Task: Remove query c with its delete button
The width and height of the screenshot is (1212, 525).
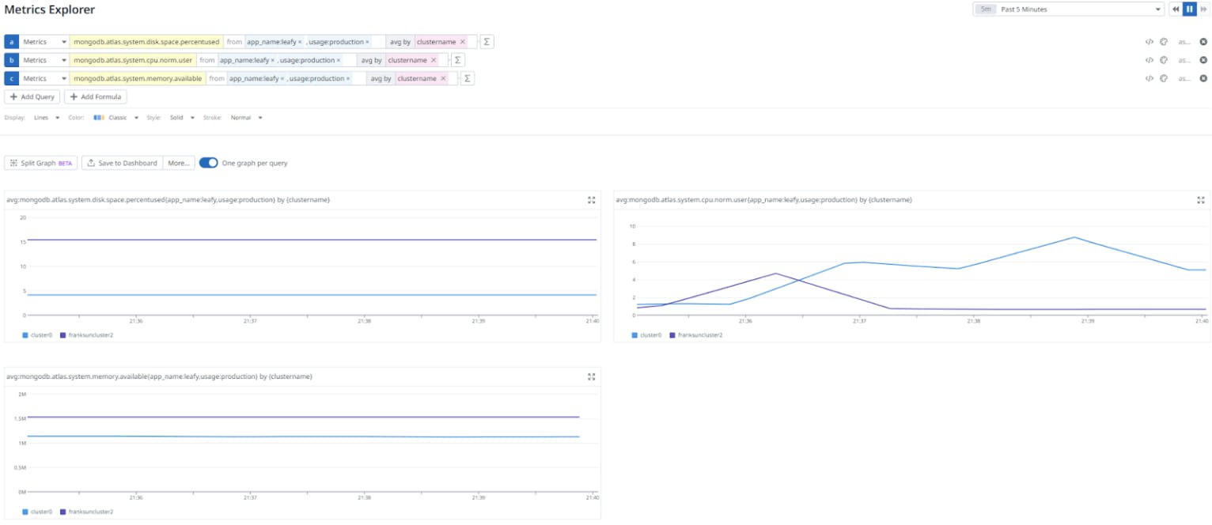Action: click(x=1203, y=78)
